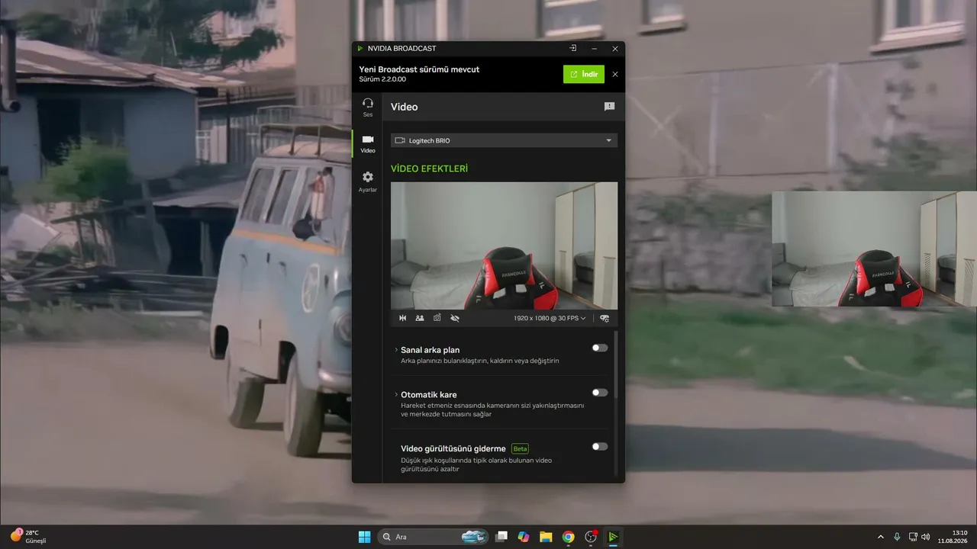
Task: Click the VİDEO EFEKTLERİ heading
Action: click(429, 169)
